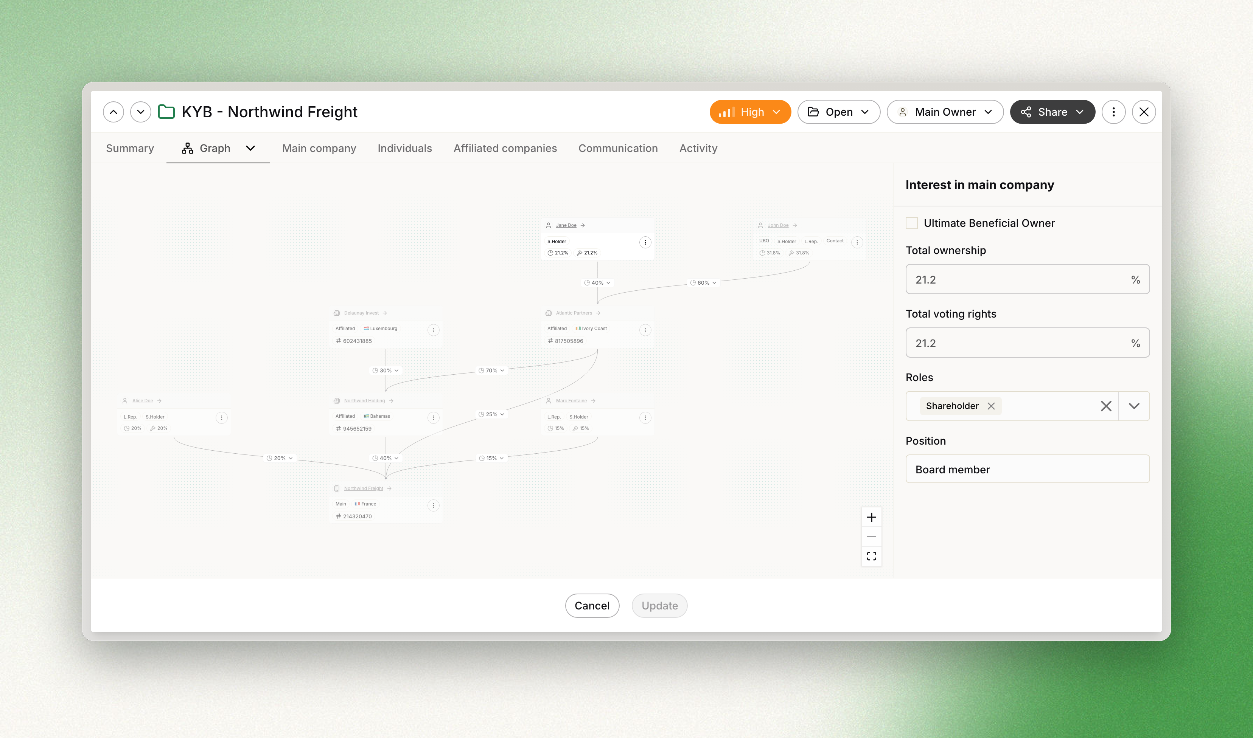This screenshot has width=1253, height=738.
Task: Click the Total voting rights input field
Action: [1028, 343]
